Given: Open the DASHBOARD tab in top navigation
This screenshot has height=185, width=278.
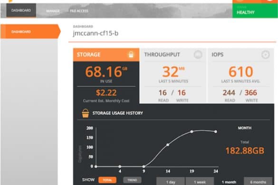Looking at the screenshot, I should click(21, 10).
